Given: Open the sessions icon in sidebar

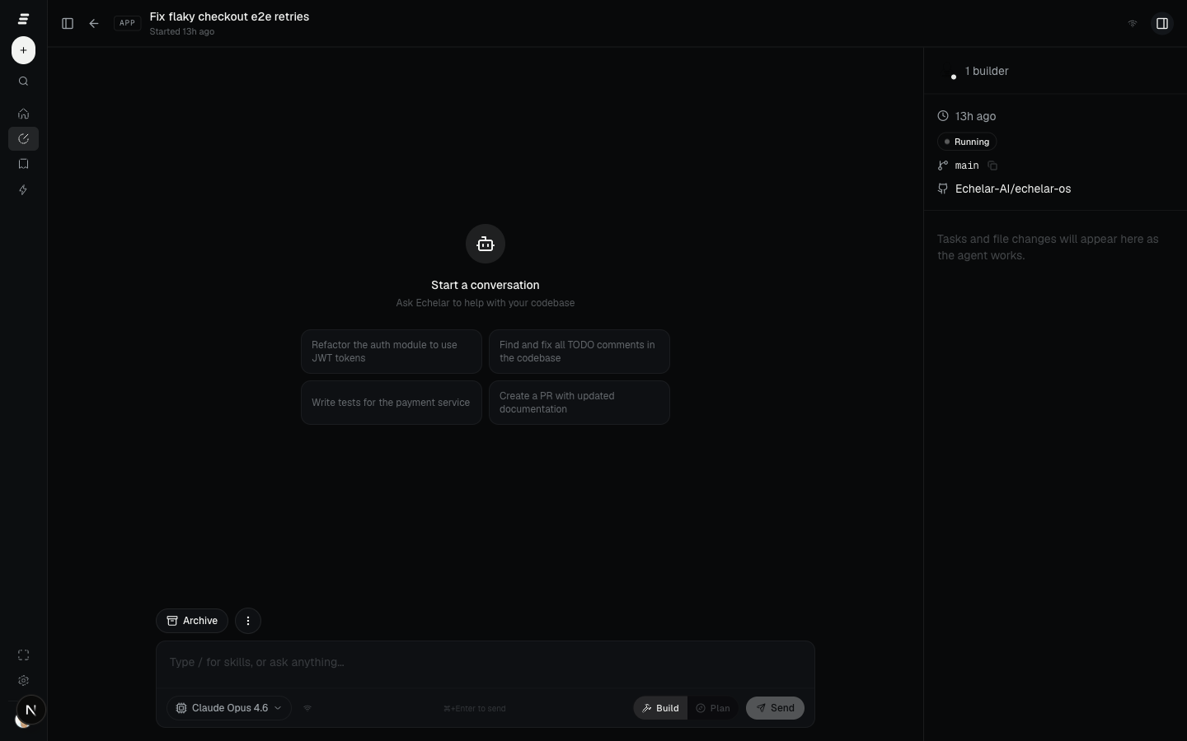Looking at the screenshot, I should tap(23, 139).
